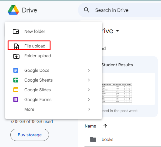Screen dimensions: 161x147
Task: Click the 7.05 GB of 15 GB used text
Action: pos(32,121)
